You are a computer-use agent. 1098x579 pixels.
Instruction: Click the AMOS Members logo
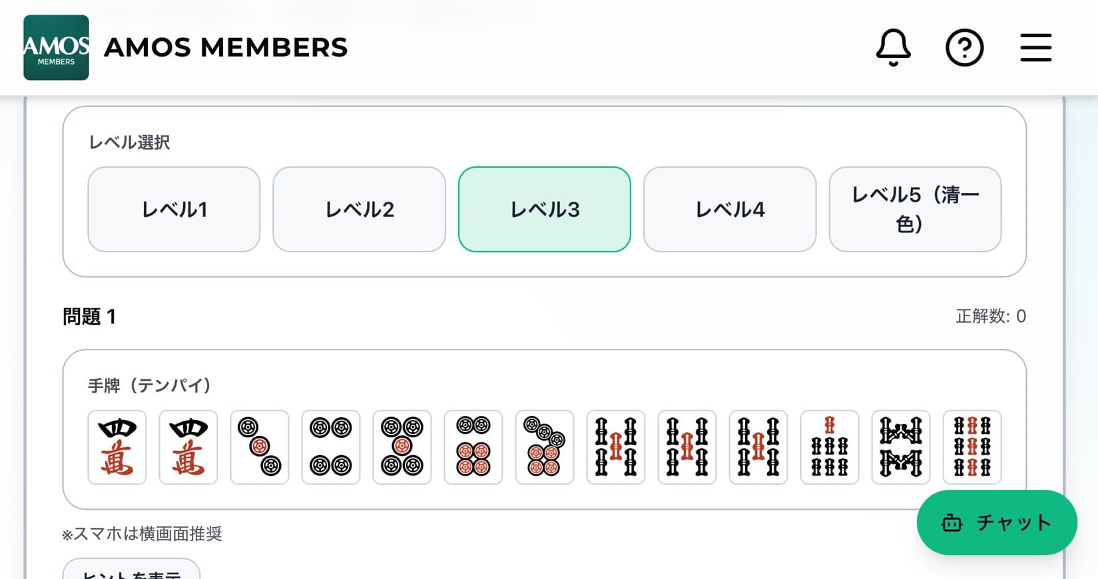56,47
